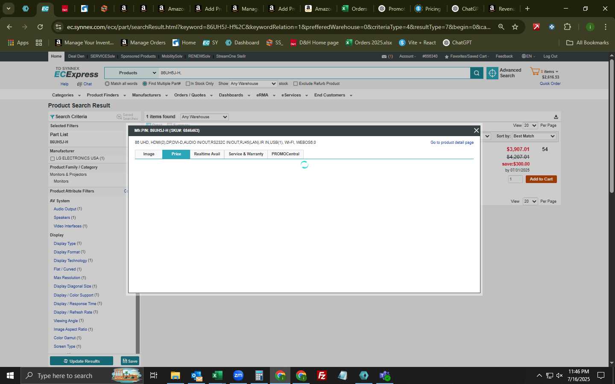Expand the Manufacturers menu
Screen dimensions: 615x384
149,95
